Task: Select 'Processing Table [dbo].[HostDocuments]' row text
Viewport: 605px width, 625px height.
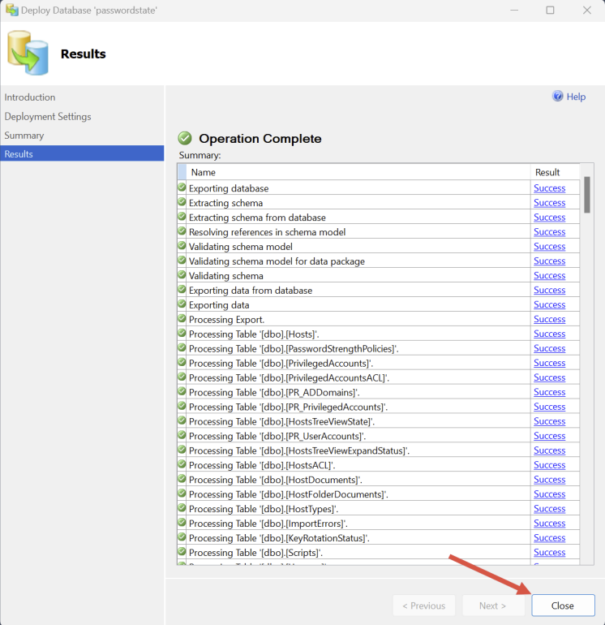Action: pyautogui.click(x=276, y=480)
